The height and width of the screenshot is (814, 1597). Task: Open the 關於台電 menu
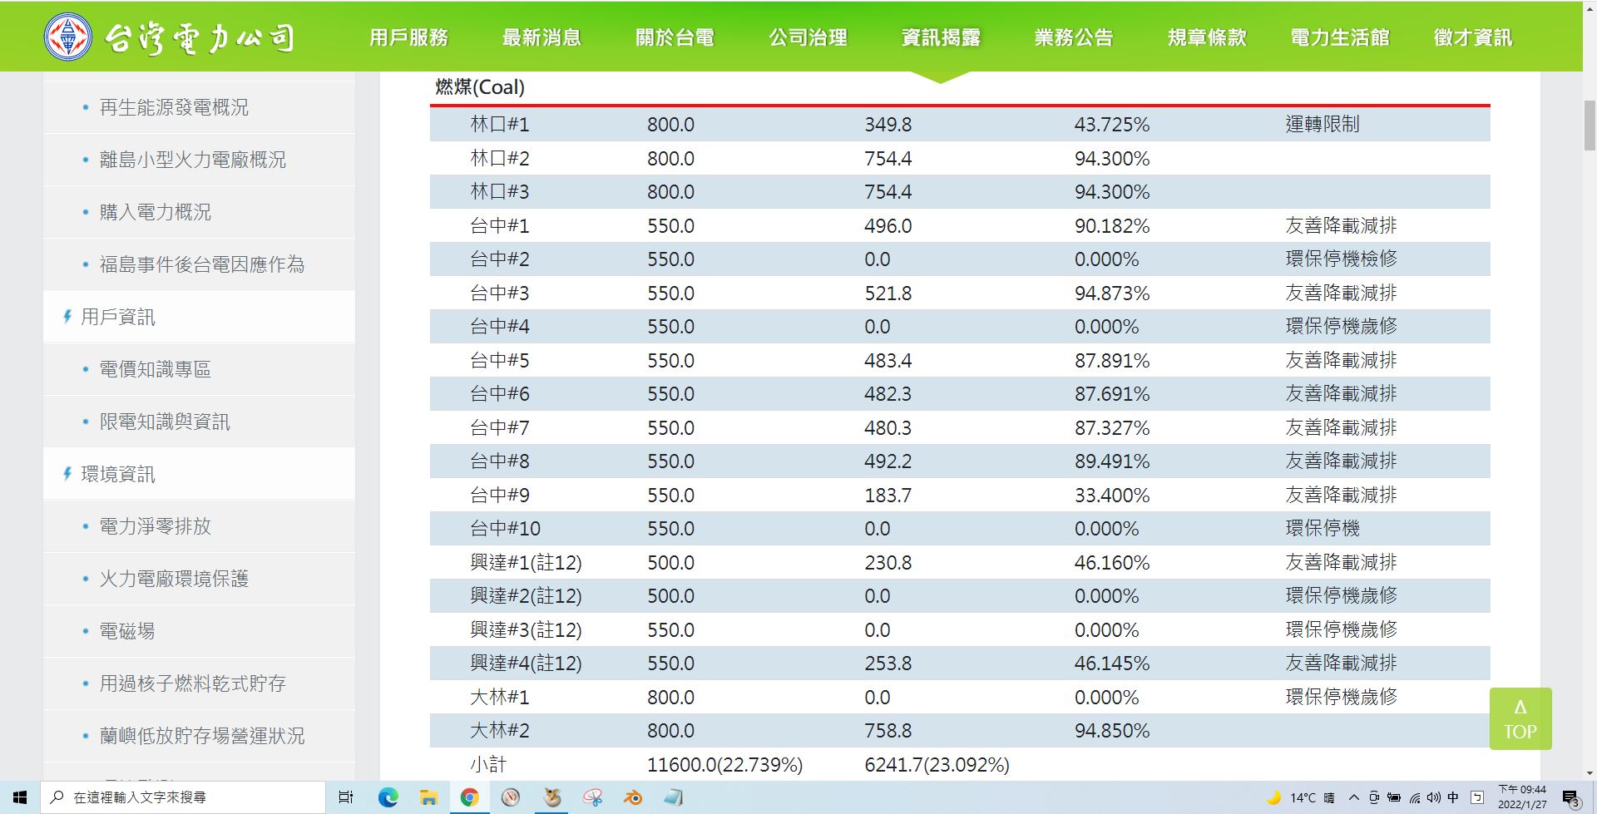tap(675, 37)
